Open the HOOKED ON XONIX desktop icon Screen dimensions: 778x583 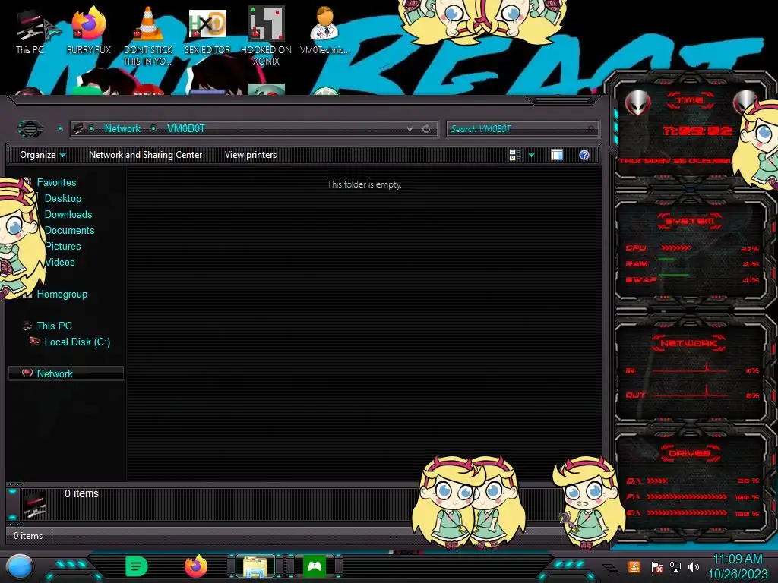[266, 36]
